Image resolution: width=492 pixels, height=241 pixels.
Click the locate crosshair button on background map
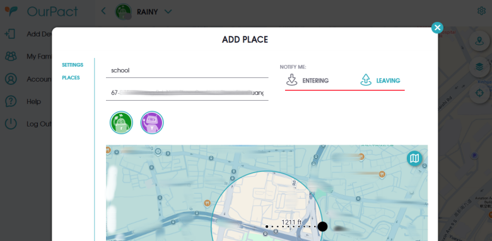coord(479,93)
